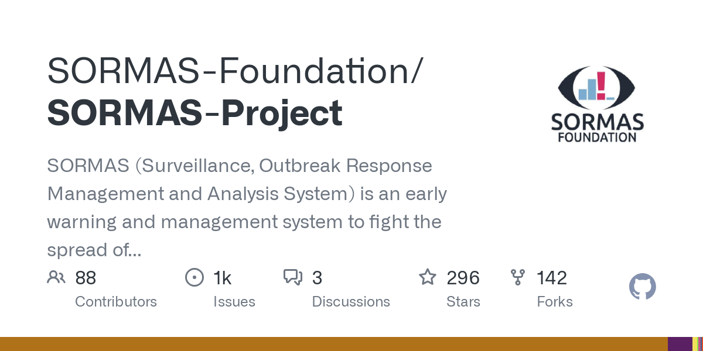This screenshot has width=703, height=351.
Task: Click the Contributors label
Action: point(116,302)
